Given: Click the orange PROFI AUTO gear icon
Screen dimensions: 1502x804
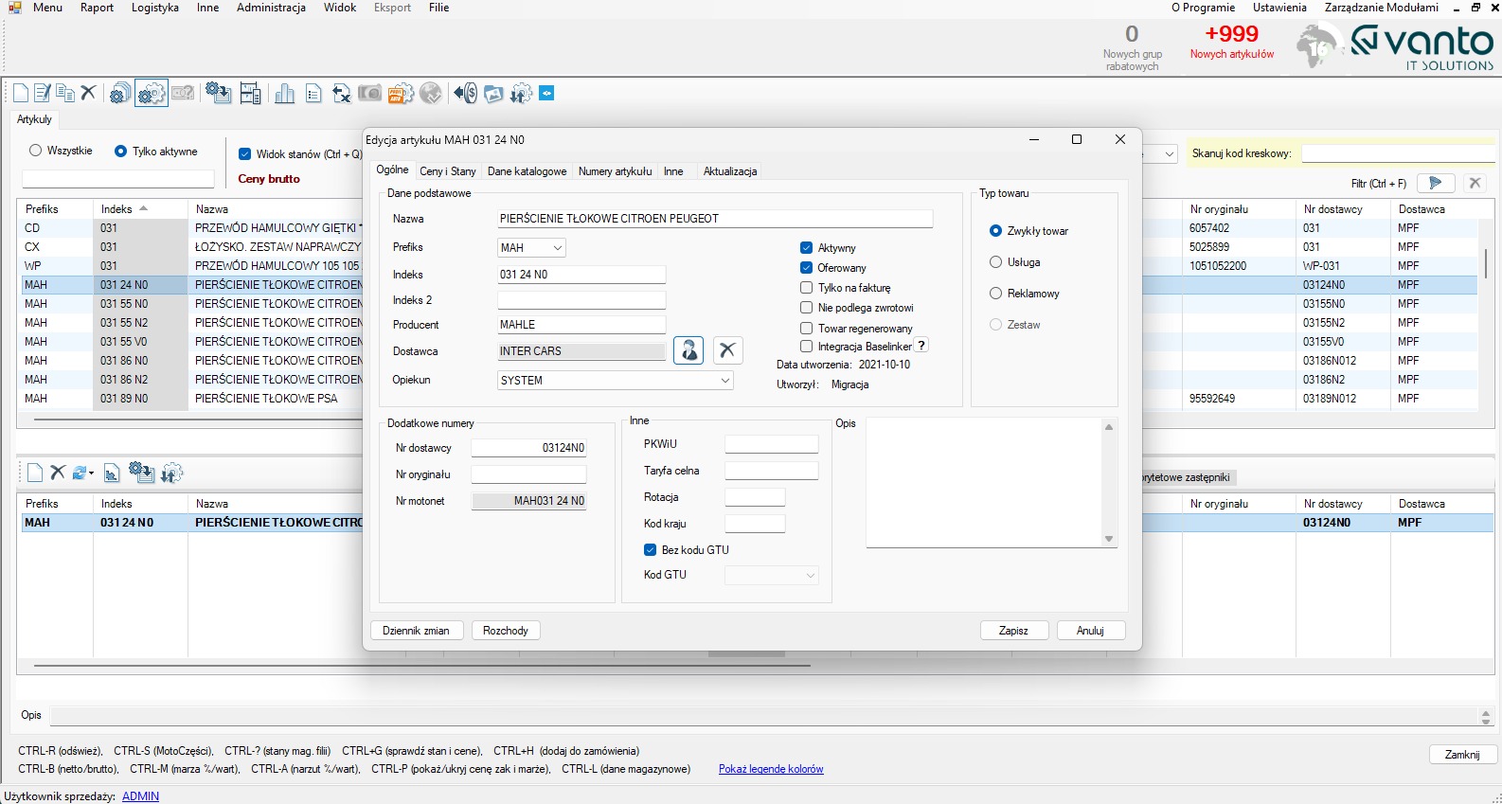Looking at the screenshot, I should [x=401, y=94].
